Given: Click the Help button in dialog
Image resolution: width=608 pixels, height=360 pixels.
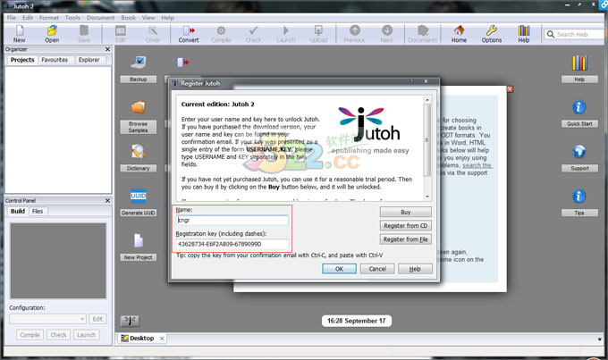Looking at the screenshot, I should coord(415,269).
